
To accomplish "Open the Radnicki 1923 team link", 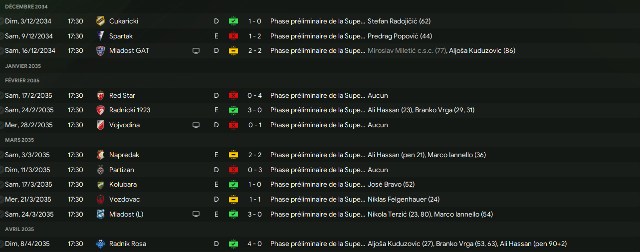I will coord(129,110).
